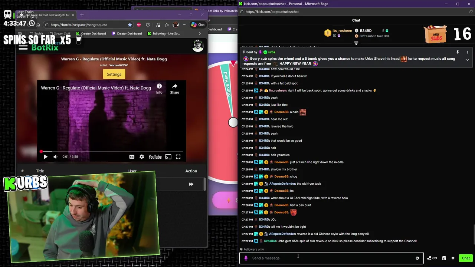Collapse the pinned message chevron
This screenshot has height=267, width=475.
point(467,60)
